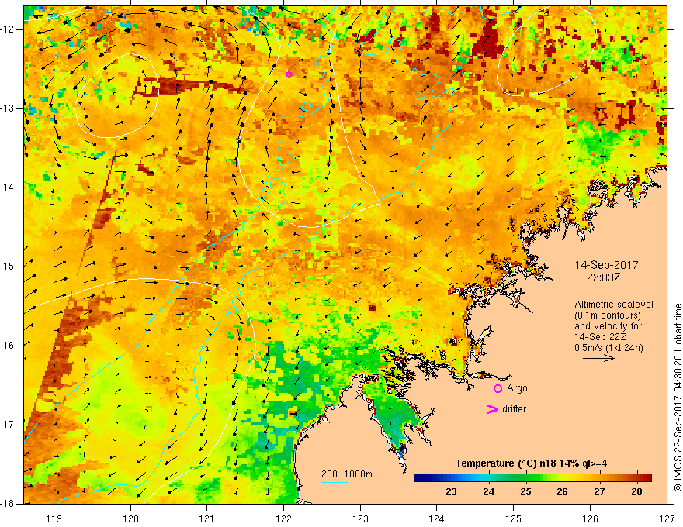
Task: Click the 'drifter' legend label
Action: point(514,409)
